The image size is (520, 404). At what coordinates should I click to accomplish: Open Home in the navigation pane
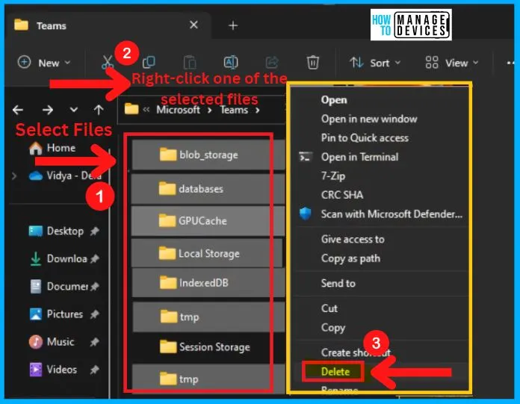click(x=61, y=148)
